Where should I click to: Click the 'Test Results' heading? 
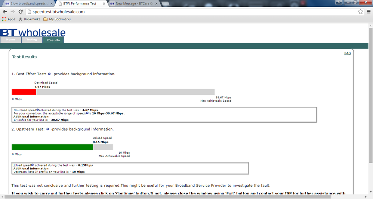click(24, 57)
